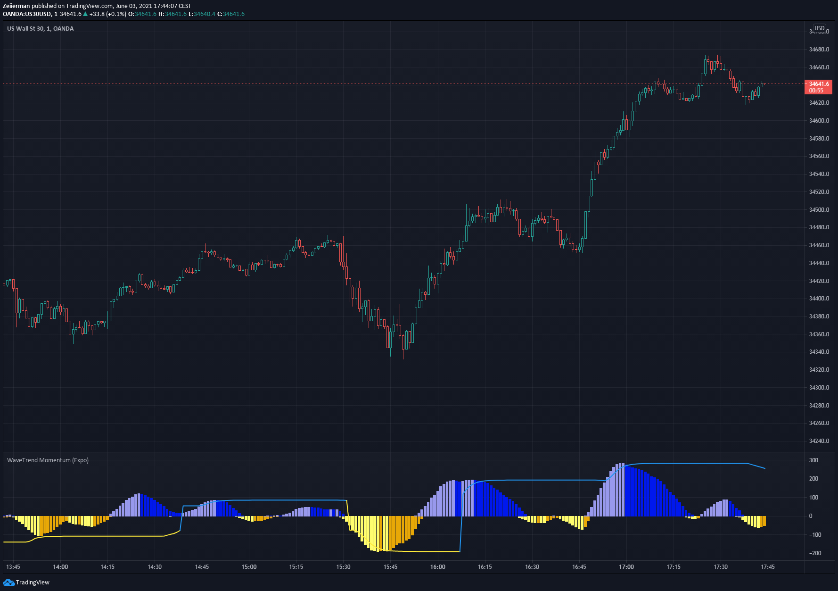Open the USD currency selector
Image resolution: width=838 pixels, height=591 pixels.
point(820,28)
